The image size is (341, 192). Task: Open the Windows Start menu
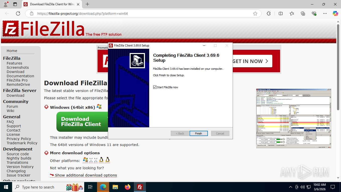pos(6,187)
